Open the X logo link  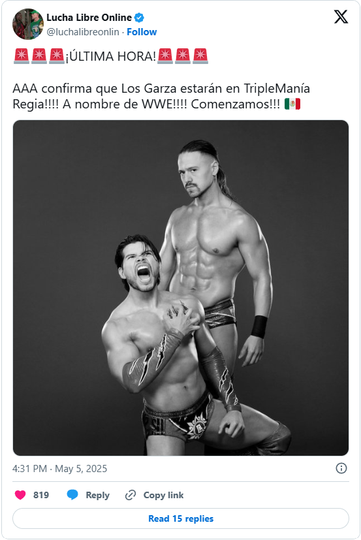341,16
